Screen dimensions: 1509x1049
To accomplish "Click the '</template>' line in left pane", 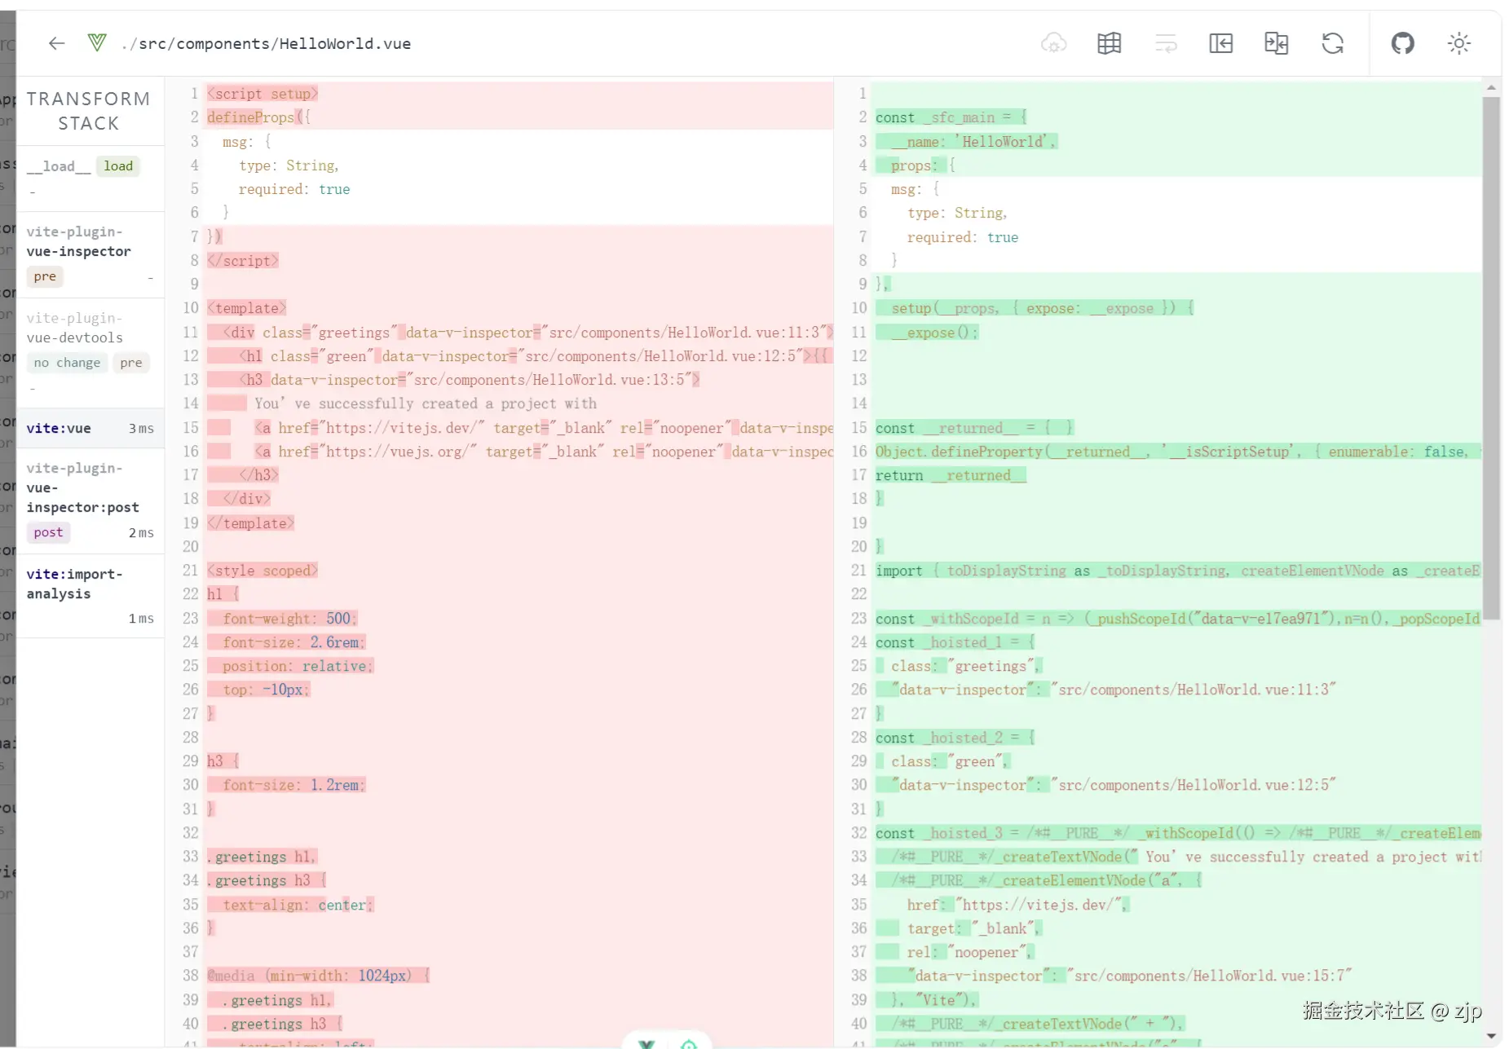I will (x=250, y=523).
